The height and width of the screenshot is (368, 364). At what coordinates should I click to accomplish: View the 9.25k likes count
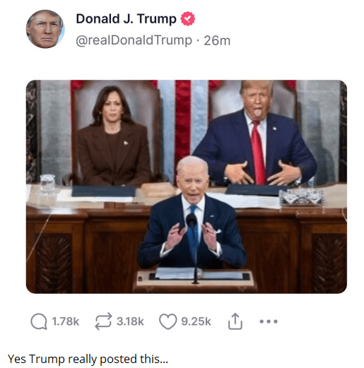pos(196,321)
